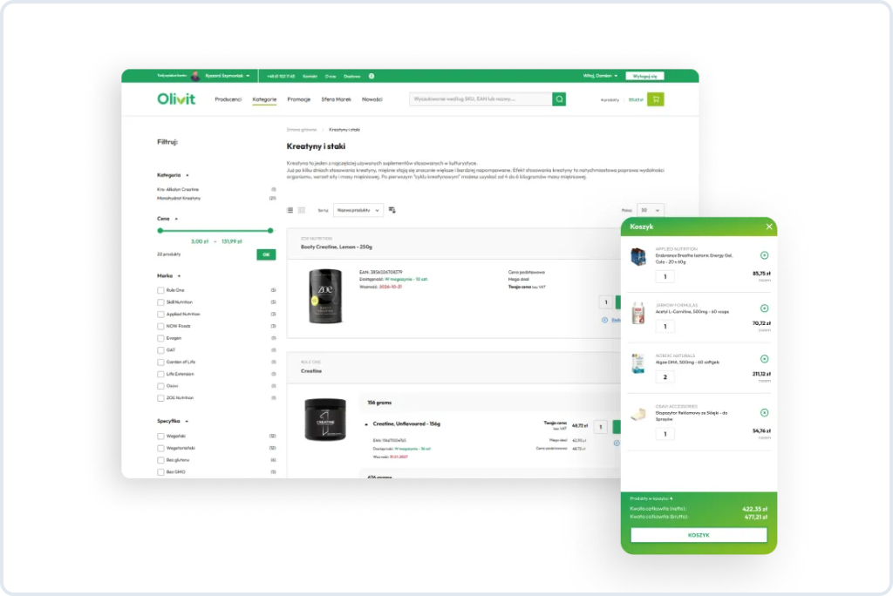The width and height of the screenshot is (893, 596).
Task: Enable the Bez glutenu filter checkbox
Action: (160, 460)
